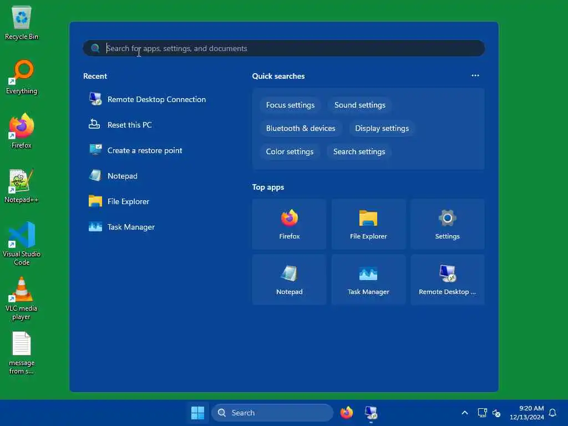568x426 pixels.
Task: Launch Settings tile in Top apps
Action: tap(448, 224)
